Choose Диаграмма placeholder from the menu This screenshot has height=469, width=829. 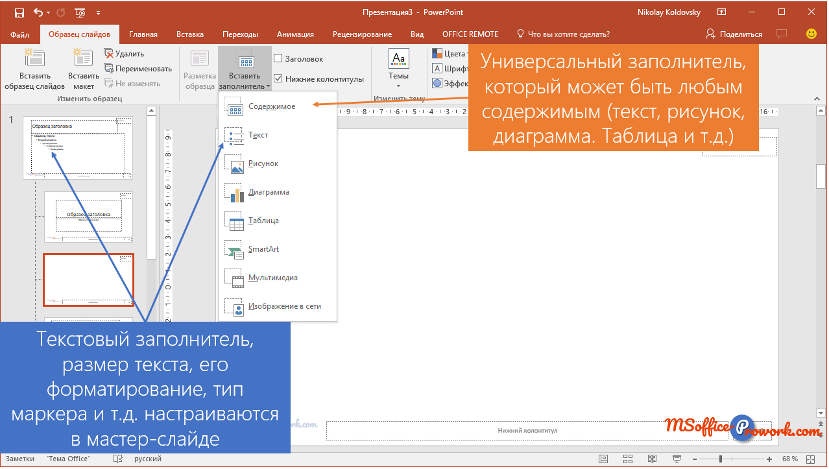[278, 192]
